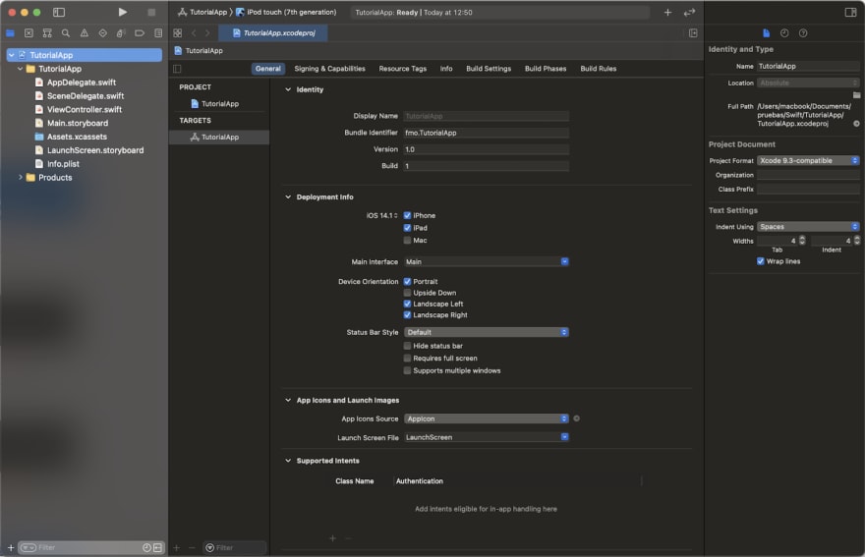This screenshot has width=865, height=557.
Task: Switch to Signing & Capabilities tab
Action: coord(329,69)
